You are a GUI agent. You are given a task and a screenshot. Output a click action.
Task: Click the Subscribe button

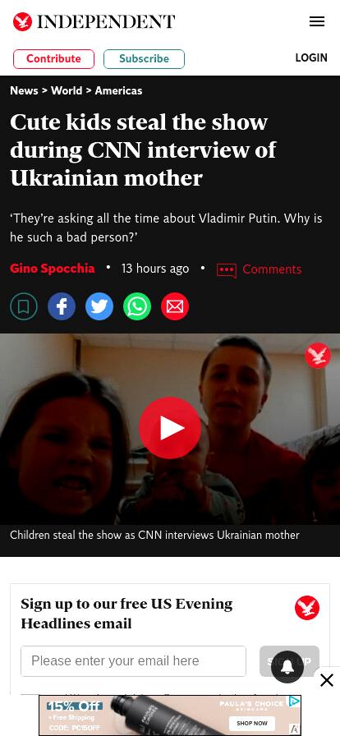tap(144, 59)
